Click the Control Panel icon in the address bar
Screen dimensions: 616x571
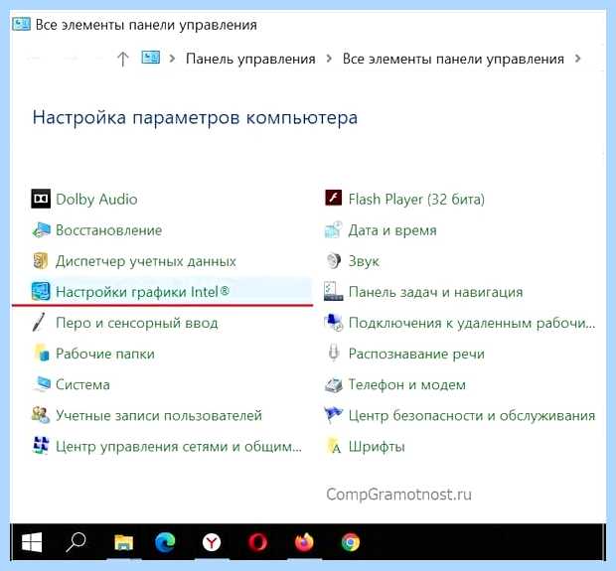(x=150, y=58)
